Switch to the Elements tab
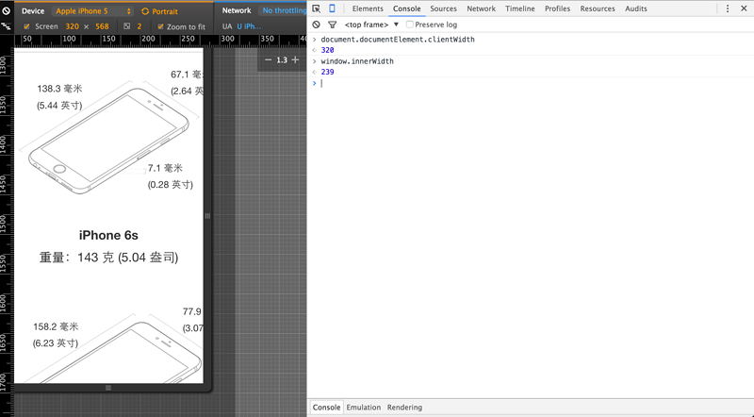 click(368, 8)
